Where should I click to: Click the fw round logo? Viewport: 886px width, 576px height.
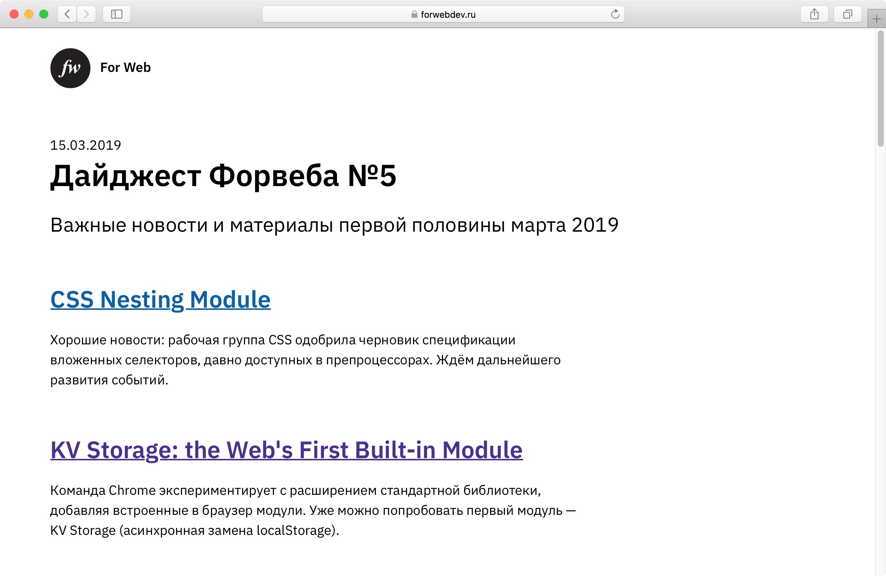tap(70, 68)
